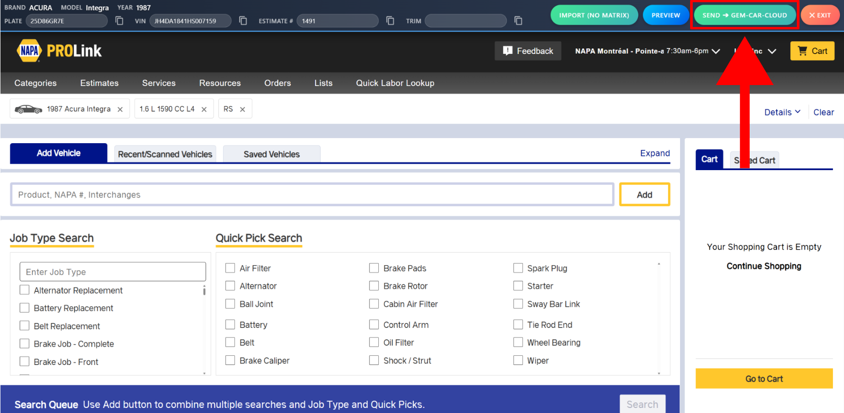Enable the Cabin Air Filter checkbox

click(x=374, y=304)
